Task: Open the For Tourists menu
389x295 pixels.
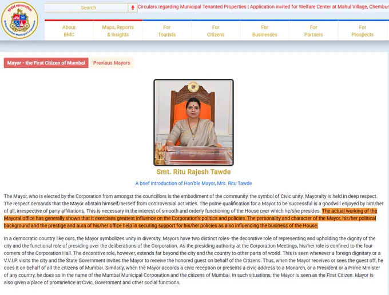Action: point(166,31)
